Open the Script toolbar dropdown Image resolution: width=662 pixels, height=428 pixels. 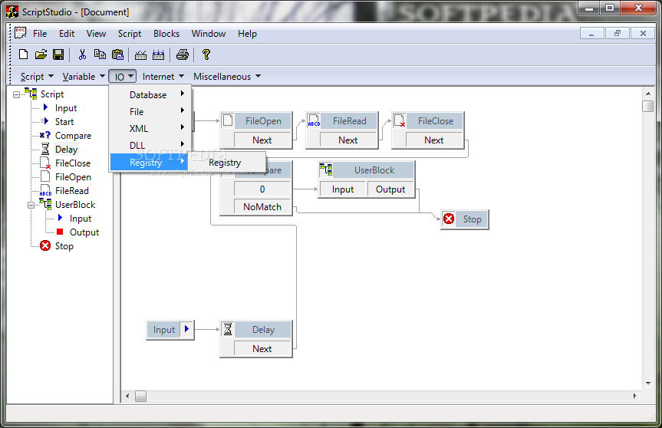point(37,77)
